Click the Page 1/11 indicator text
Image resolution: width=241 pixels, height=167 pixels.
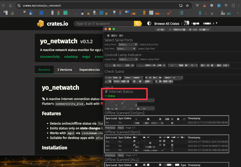pos(131,155)
